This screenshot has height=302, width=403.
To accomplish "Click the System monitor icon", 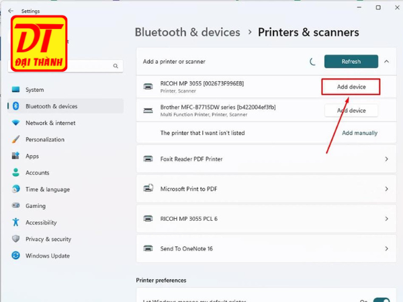I will pyautogui.click(x=15, y=89).
